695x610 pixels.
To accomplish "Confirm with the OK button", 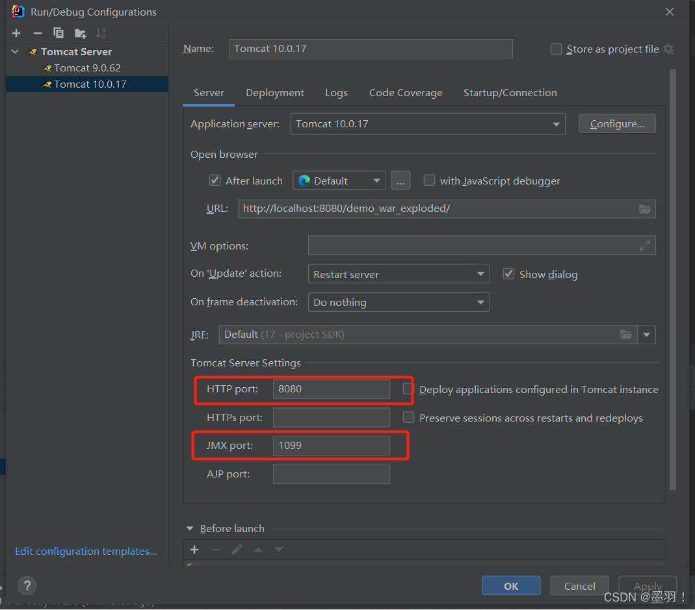I will tap(511, 585).
